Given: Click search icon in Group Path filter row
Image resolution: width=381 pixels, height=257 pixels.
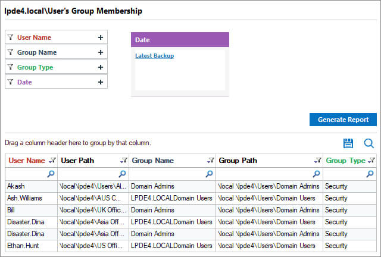Looking at the screenshot, I should coord(316,174).
